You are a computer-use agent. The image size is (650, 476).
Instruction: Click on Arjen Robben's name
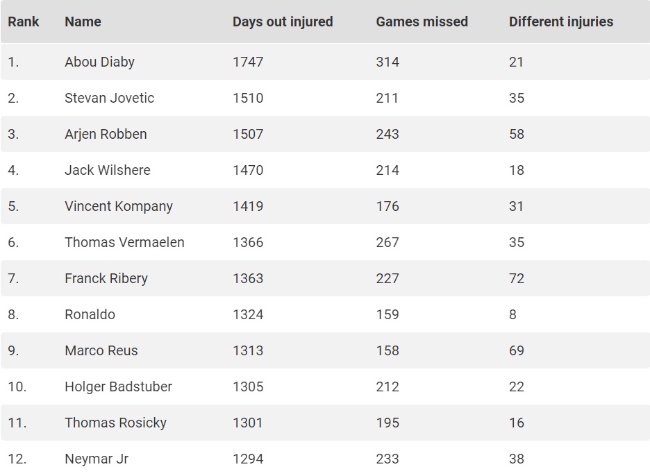pyautogui.click(x=106, y=134)
